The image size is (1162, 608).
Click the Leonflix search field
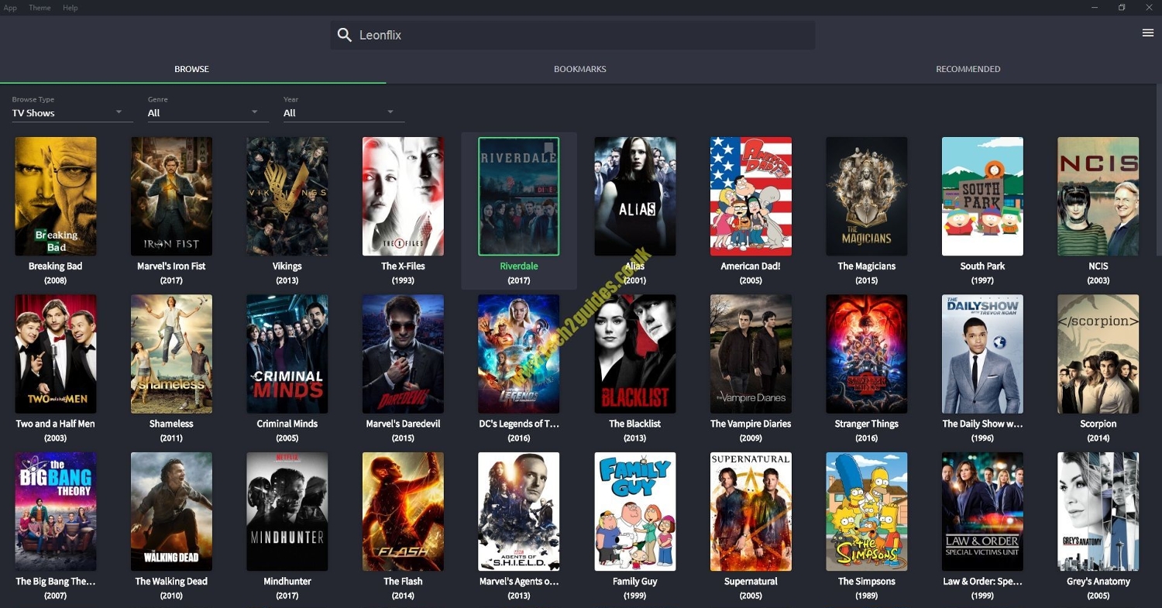click(x=572, y=35)
